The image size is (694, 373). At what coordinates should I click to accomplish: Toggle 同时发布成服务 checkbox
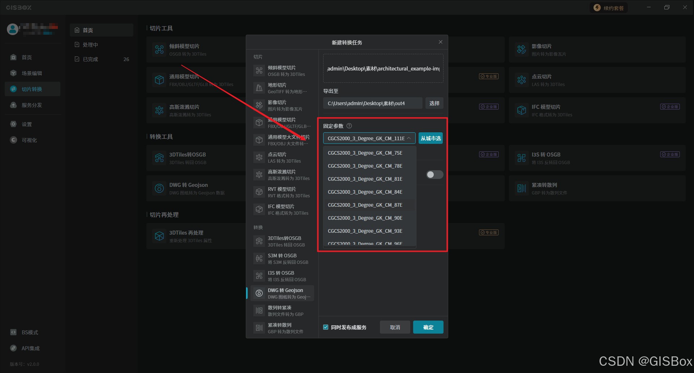[326, 327]
